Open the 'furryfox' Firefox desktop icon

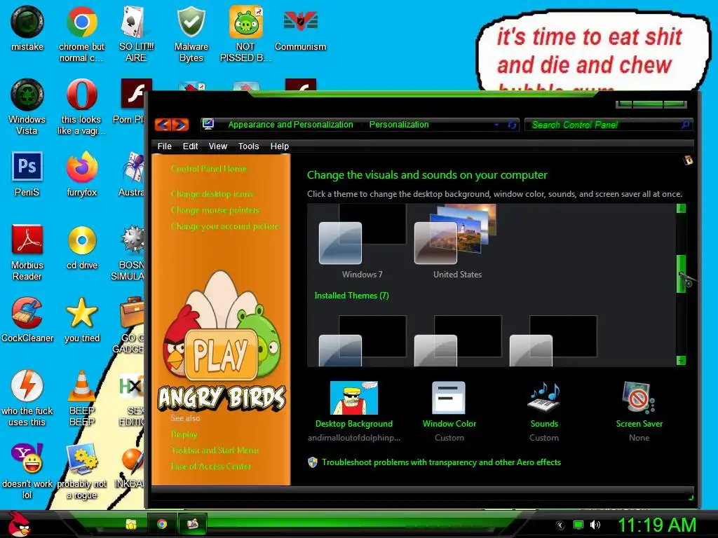[x=81, y=174]
